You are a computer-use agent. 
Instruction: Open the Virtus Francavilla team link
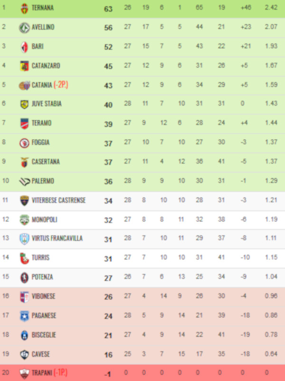pos(57,238)
